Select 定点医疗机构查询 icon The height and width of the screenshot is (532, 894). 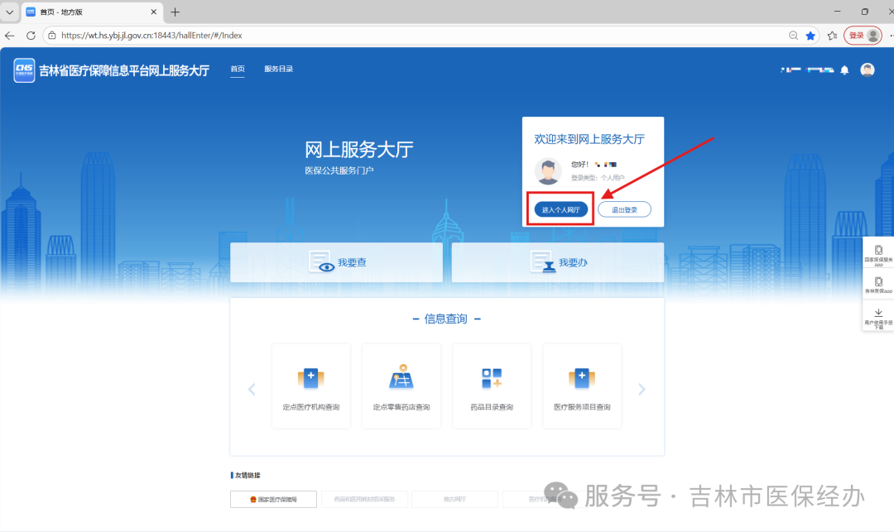click(x=310, y=386)
